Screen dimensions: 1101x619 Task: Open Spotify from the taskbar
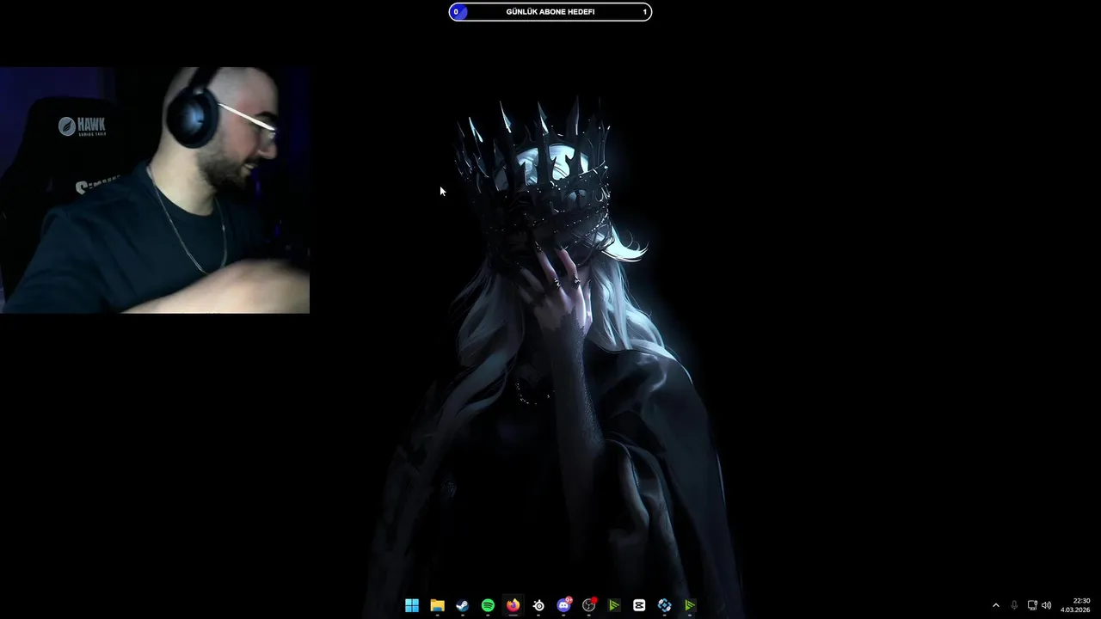[x=488, y=605]
